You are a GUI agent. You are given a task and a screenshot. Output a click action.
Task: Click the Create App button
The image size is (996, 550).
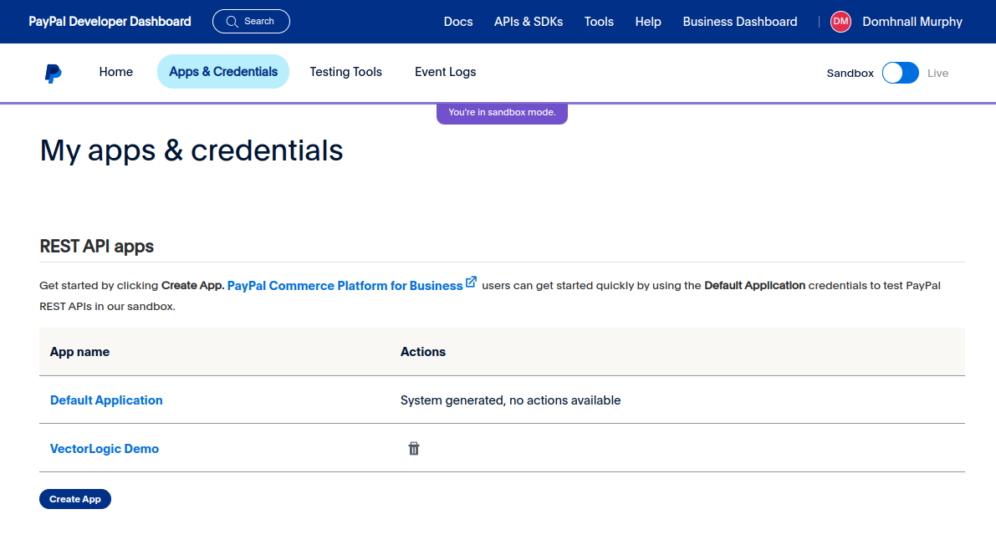[x=75, y=499]
